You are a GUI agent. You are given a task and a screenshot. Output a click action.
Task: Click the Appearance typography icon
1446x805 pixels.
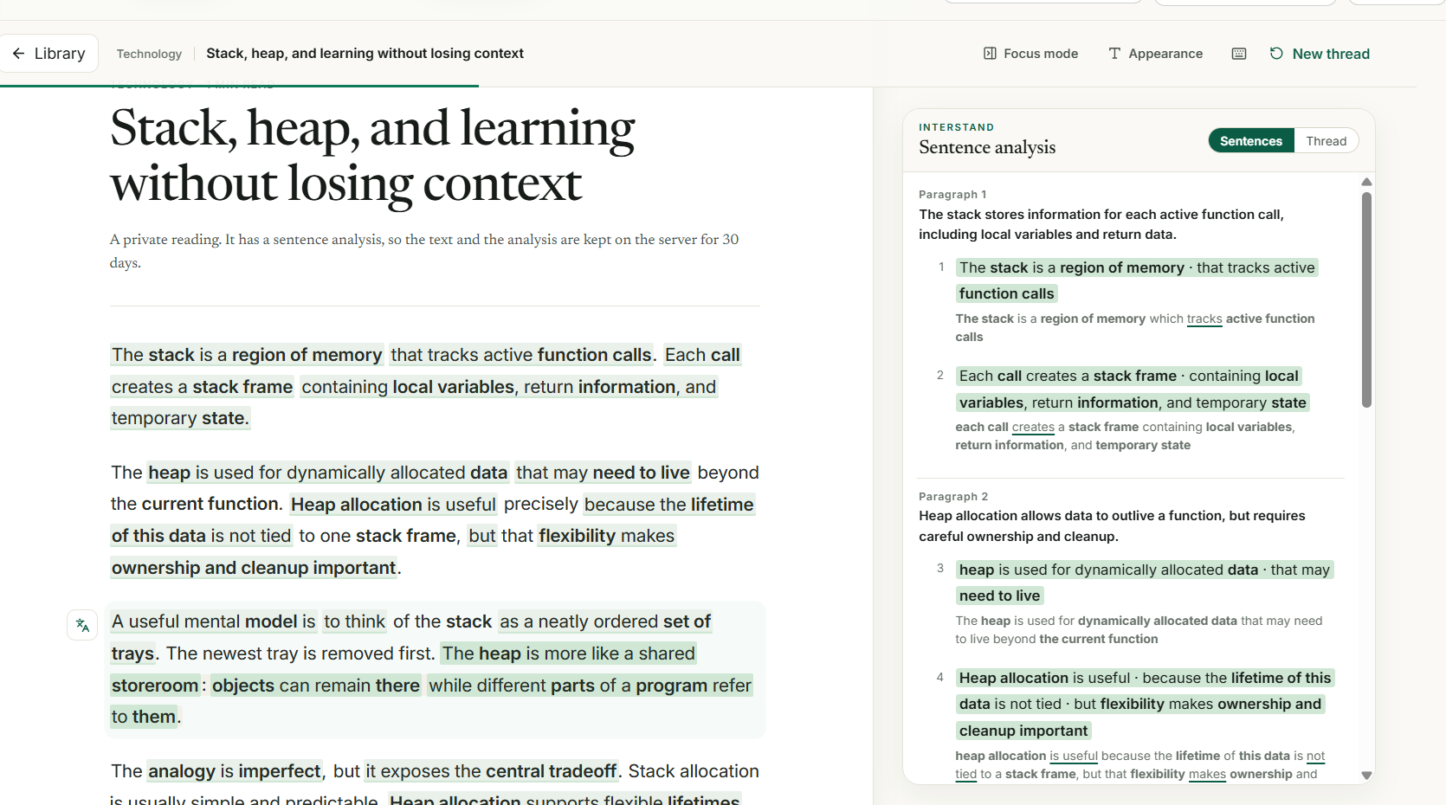(x=1114, y=54)
